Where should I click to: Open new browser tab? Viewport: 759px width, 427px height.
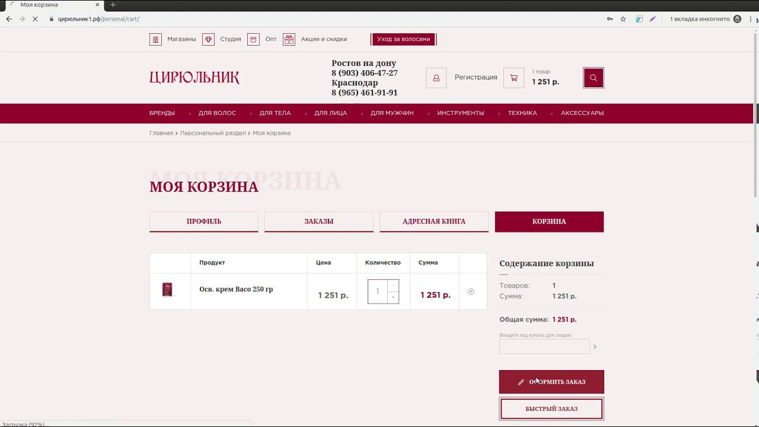click(x=113, y=5)
